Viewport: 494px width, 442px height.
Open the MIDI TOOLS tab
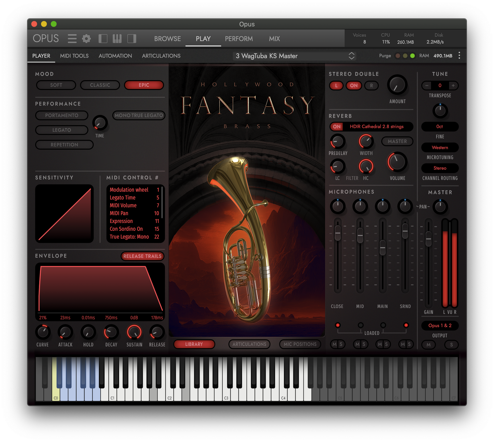[x=74, y=56]
